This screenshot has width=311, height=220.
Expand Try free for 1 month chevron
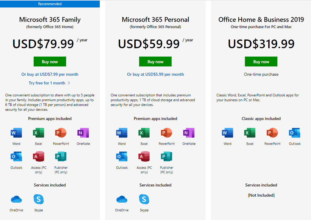[69, 83]
